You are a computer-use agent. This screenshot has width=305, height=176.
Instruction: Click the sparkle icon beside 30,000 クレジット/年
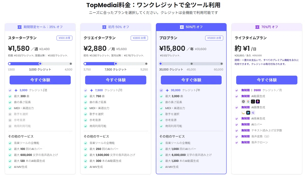click(x=167, y=90)
